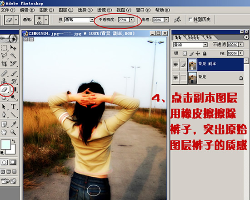250x200 pixels.
Task: Open the 文件 menu
Action: coord(8,10)
